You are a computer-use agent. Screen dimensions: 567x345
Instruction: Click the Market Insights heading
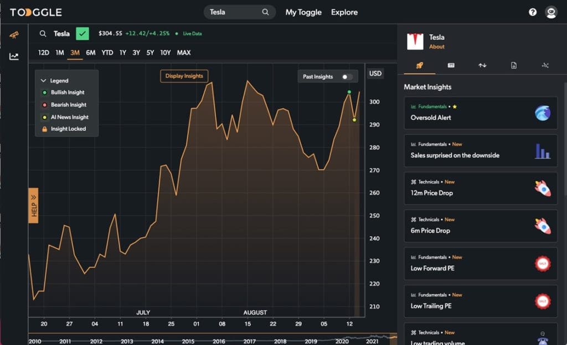click(427, 87)
